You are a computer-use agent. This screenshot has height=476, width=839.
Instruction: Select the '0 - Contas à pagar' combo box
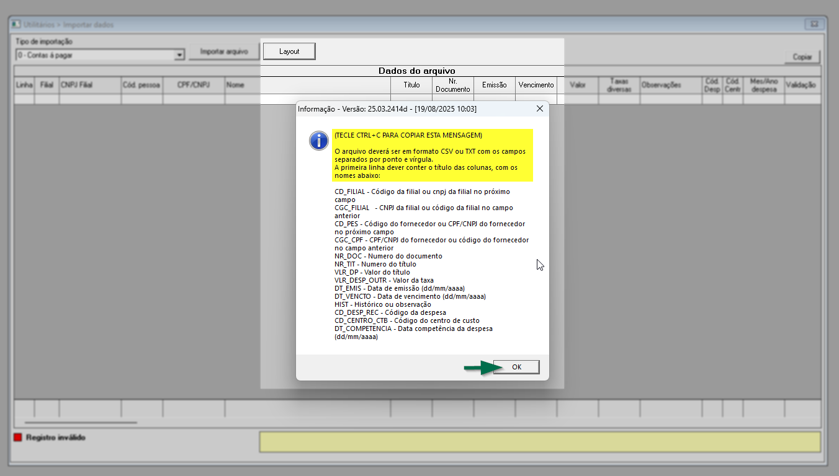point(100,55)
